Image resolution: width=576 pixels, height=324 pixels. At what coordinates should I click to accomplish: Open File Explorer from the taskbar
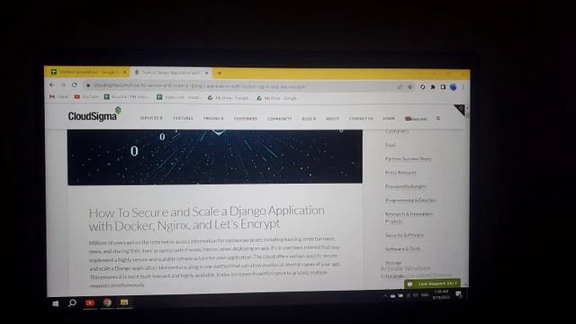pos(124,302)
